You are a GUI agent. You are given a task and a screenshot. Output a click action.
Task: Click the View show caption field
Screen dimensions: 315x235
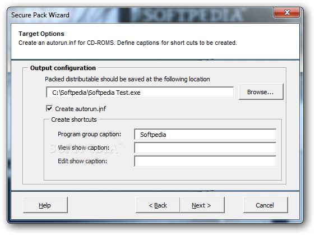(x=205, y=148)
